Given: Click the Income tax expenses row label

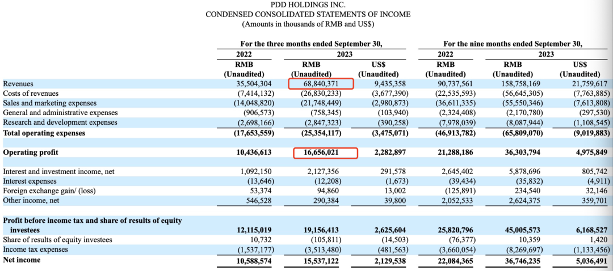Looking at the screenshot, I should tap(35, 249).
